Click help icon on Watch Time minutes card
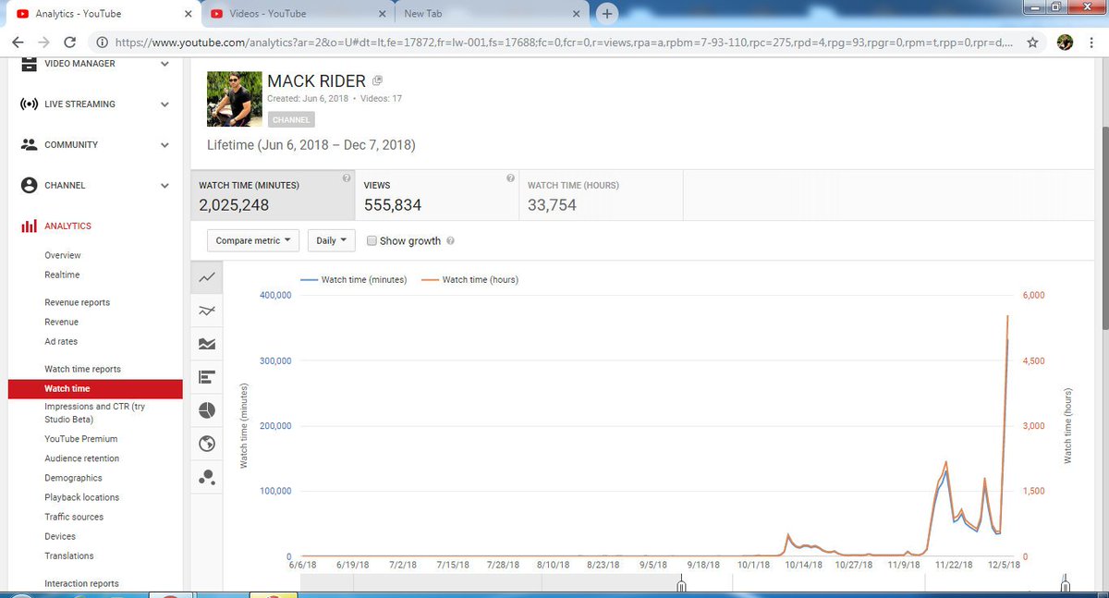This screenshot has height=598, width=1109. coord(346,178)
